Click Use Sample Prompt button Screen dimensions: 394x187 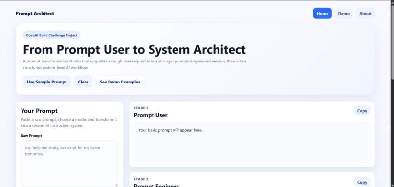[47, 82]
